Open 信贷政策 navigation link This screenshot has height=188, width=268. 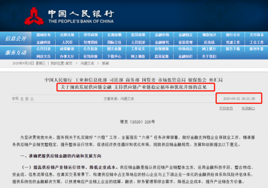138,35
